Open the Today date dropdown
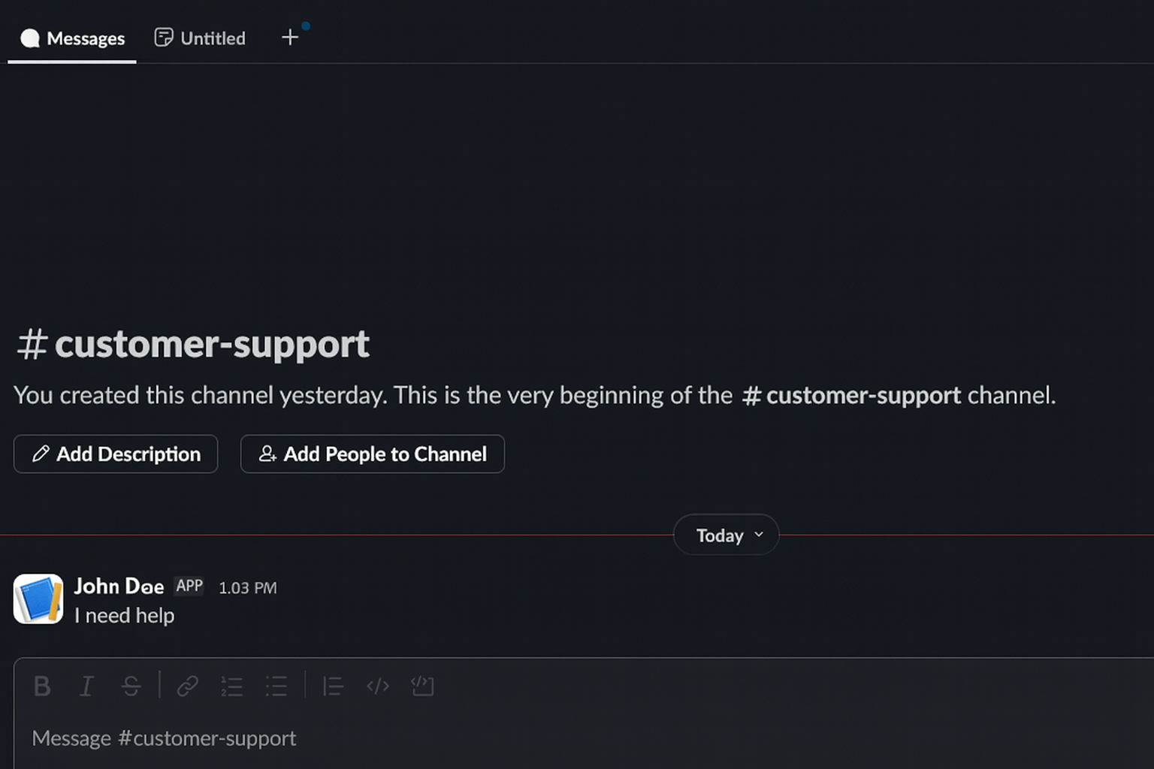1154x769 pixels. [x=726, y=535]
